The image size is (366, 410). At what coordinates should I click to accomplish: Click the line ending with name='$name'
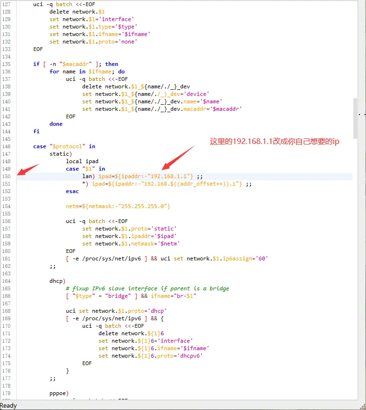152,102
